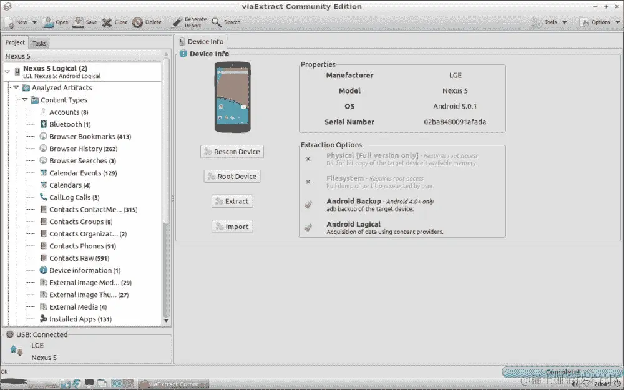Click the Close project icon
Image resolution: width=624 pixels, height=390 pixels.
107,22
